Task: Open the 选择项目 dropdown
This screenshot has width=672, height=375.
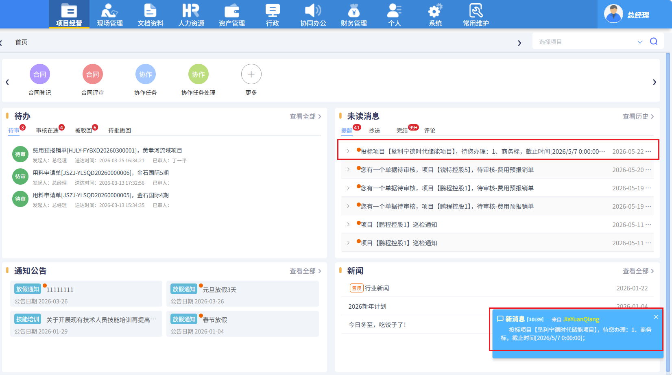Action: [x=640, y=42]
